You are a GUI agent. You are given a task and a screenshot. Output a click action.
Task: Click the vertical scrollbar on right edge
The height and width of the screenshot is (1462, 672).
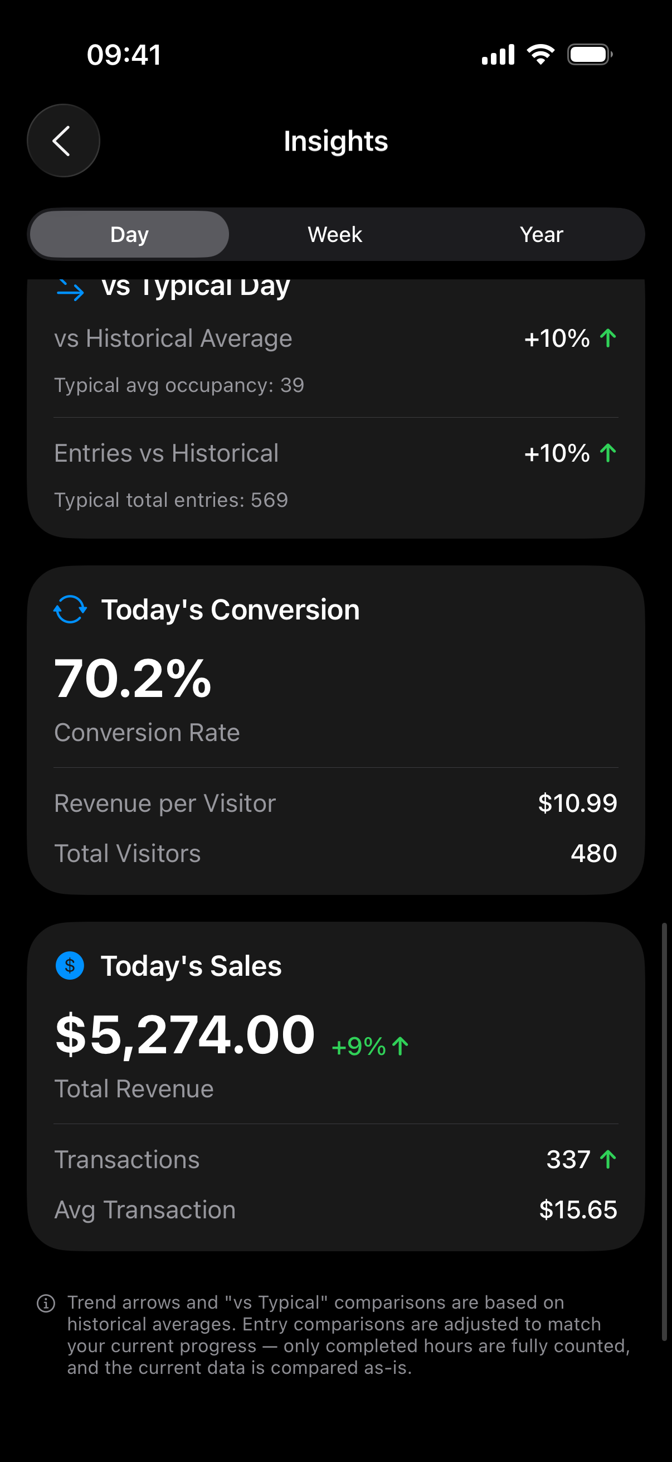[664, 1132]
